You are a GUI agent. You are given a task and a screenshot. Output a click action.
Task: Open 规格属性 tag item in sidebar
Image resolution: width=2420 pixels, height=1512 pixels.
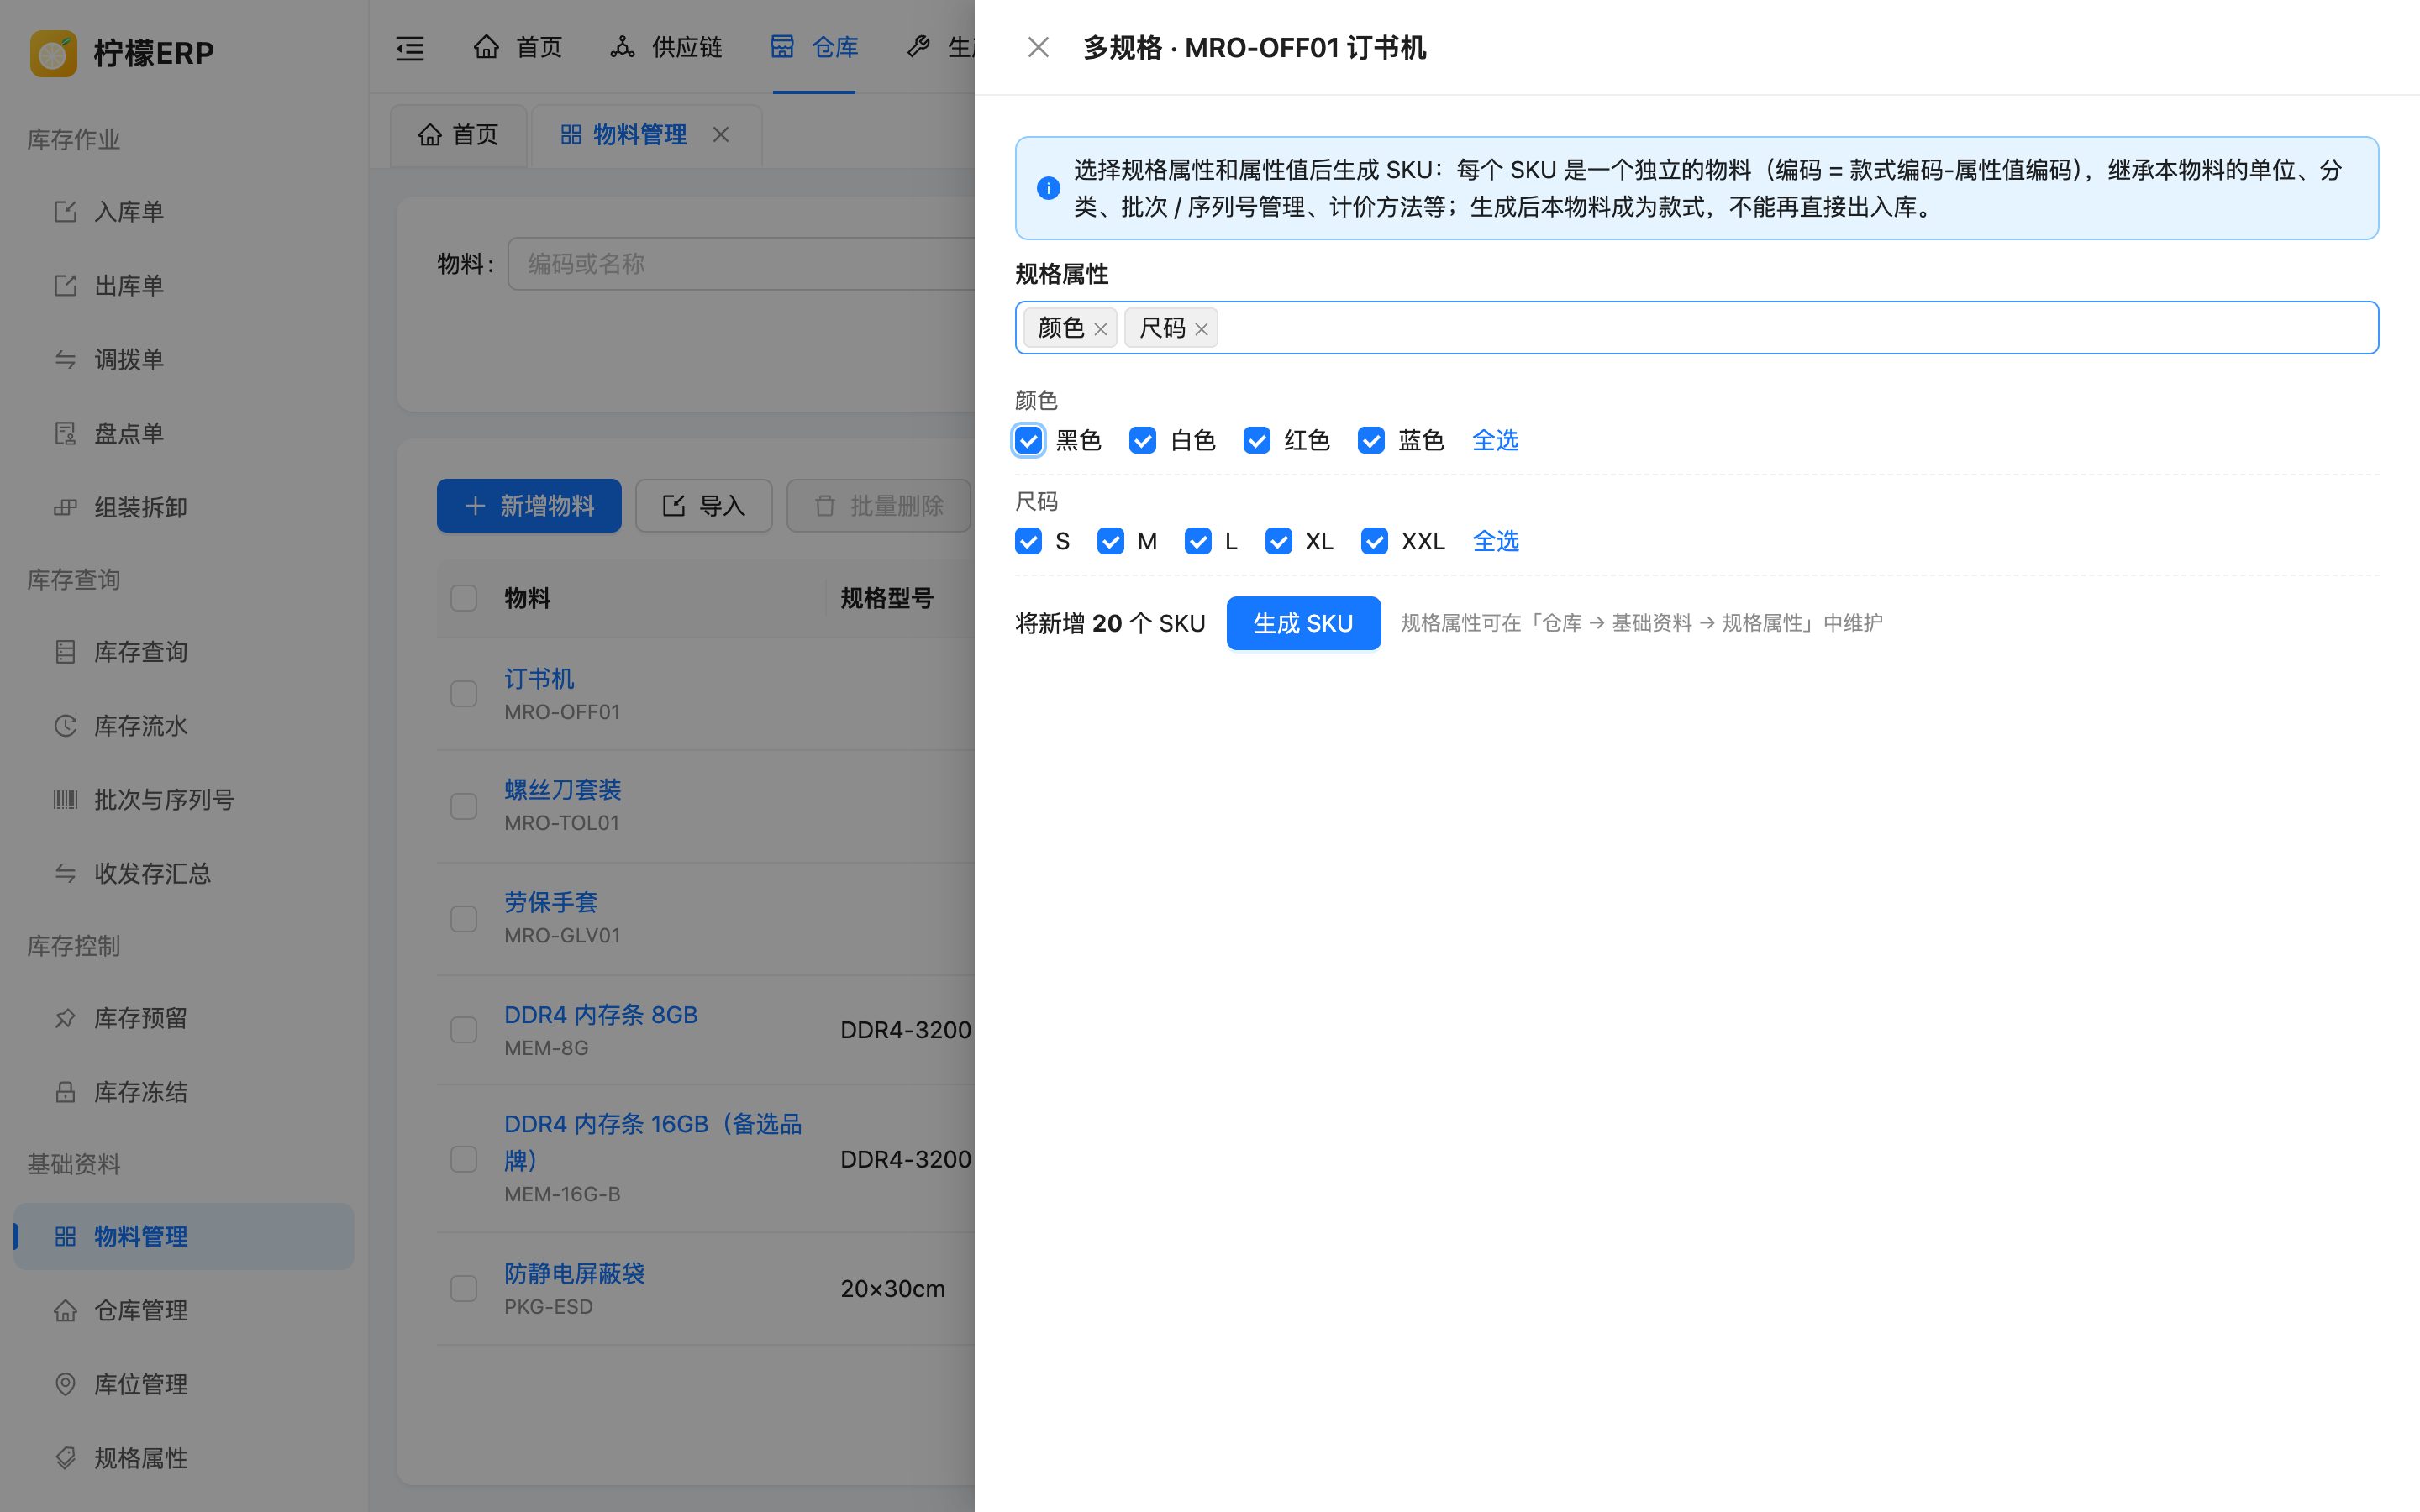(184, 1458)
